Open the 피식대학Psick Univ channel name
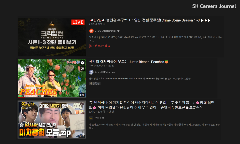Screen dimensions: 240x144 point(105,72)
